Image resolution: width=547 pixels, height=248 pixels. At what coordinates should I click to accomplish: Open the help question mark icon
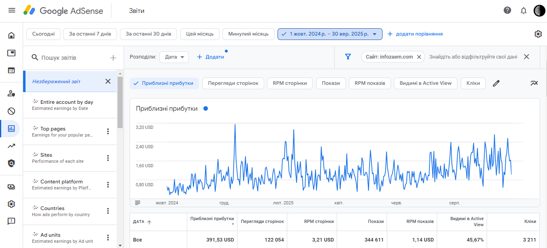click(507, 11)
